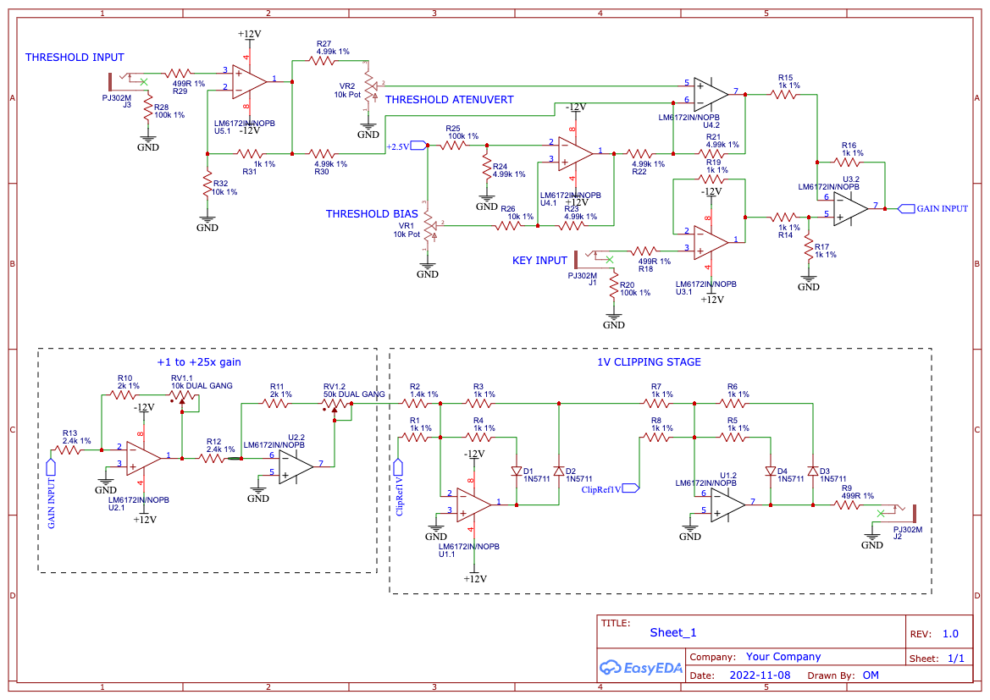Select the 'THRESHOLD ATENUVERT' label
The height and width of the screenshot is (700, 990).
450,99
